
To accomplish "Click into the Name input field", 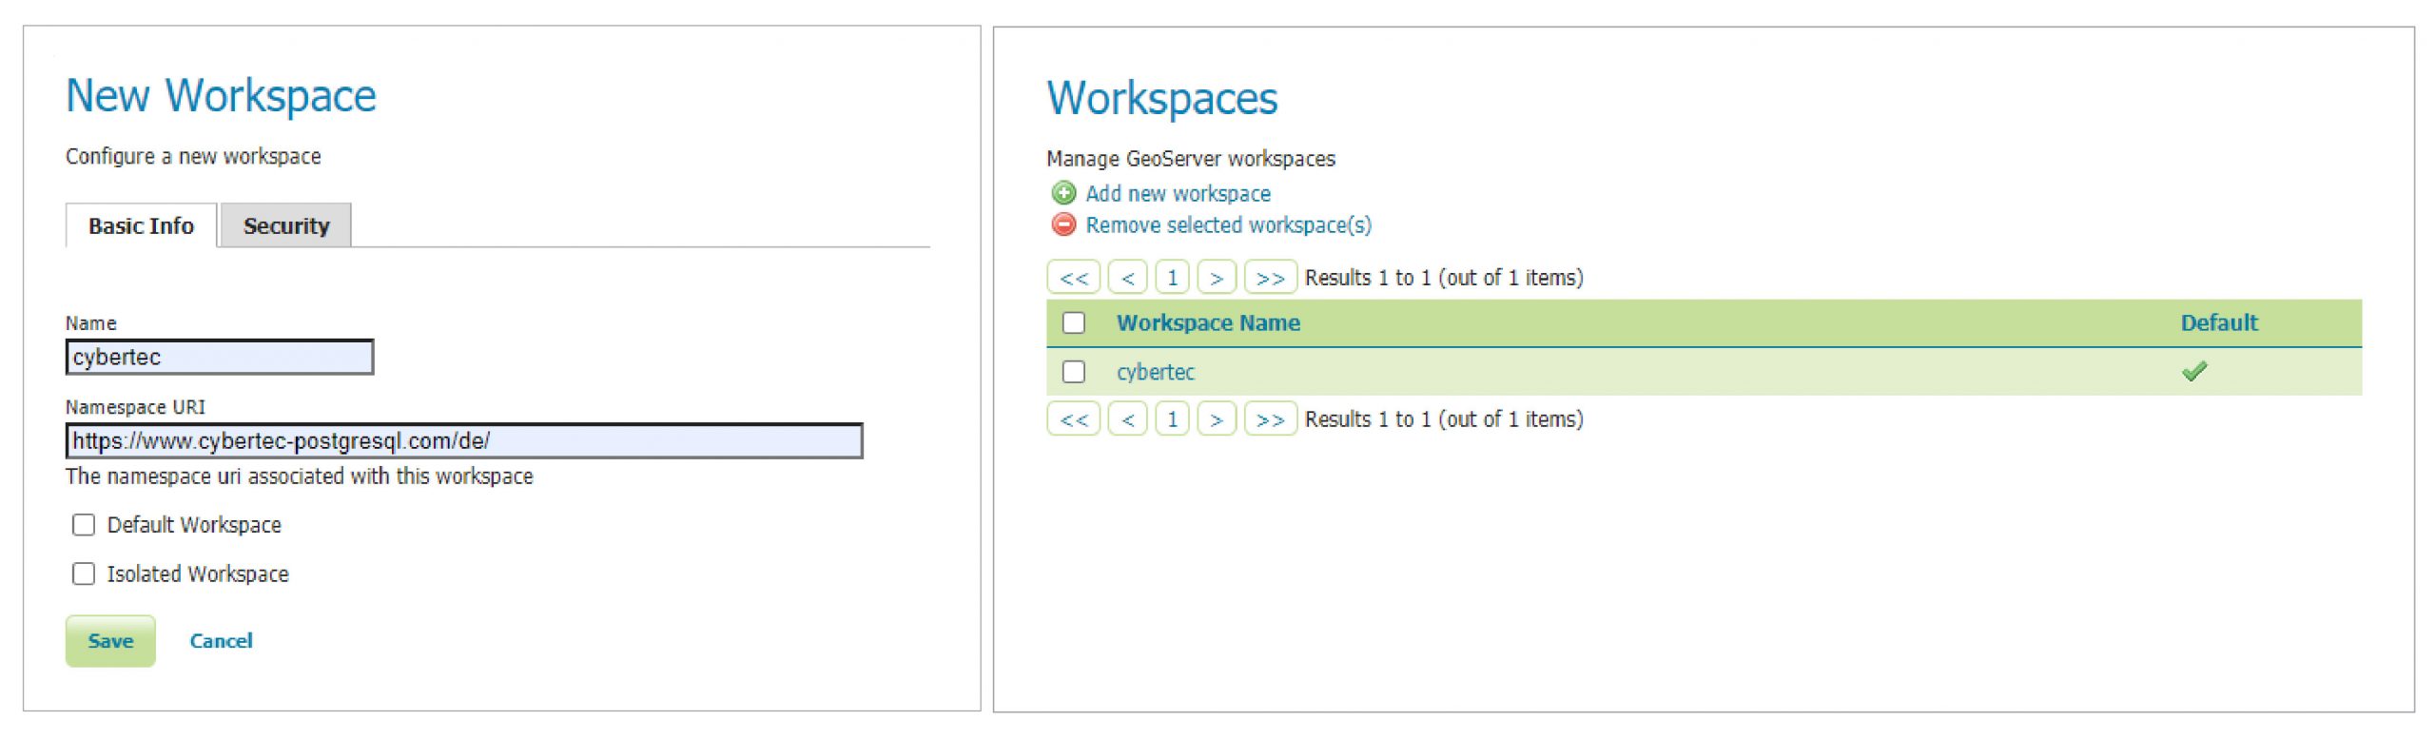I will [219, 358].
